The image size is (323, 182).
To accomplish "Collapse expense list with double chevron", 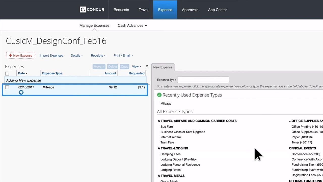I will pos(147,66).
